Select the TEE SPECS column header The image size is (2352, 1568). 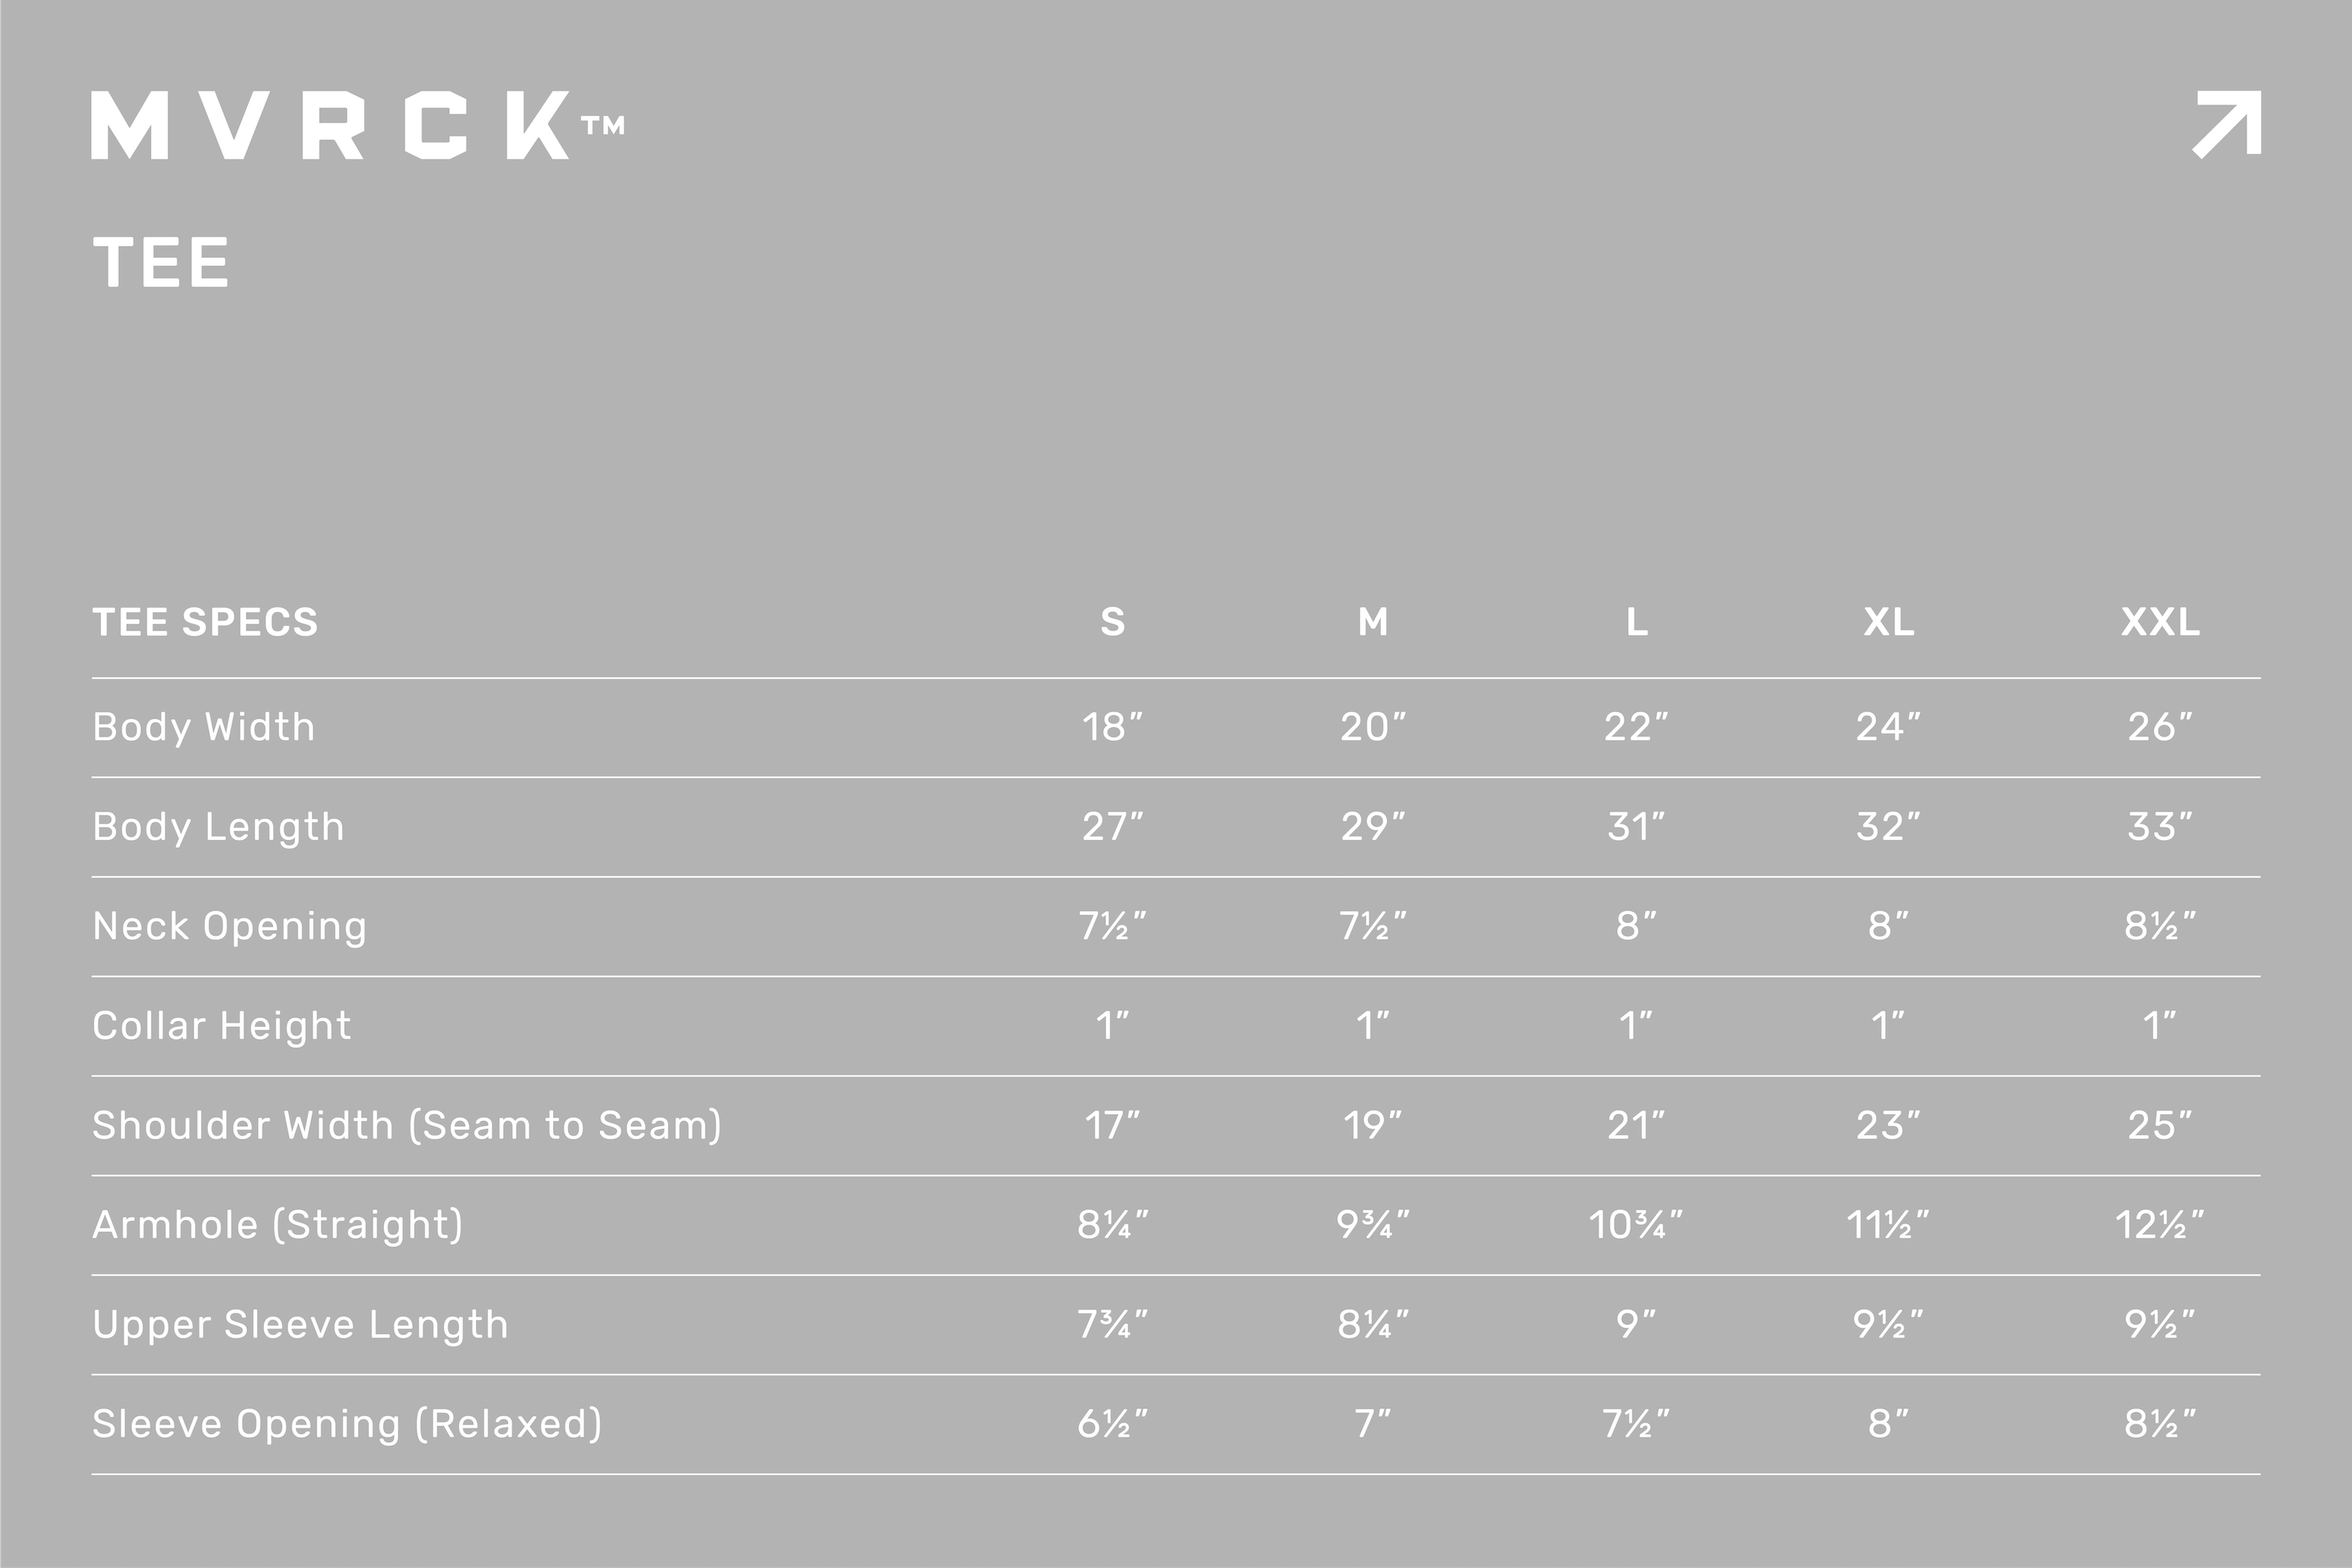[x=205, y=622]
